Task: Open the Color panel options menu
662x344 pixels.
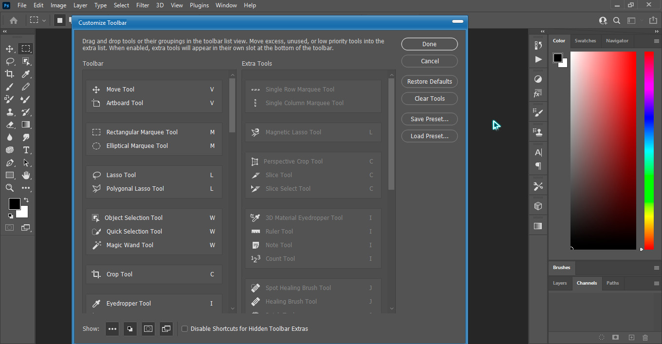Action: [x=656, y=41]
